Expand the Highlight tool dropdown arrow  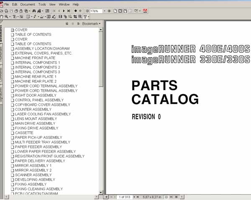[x=46, y=17]
